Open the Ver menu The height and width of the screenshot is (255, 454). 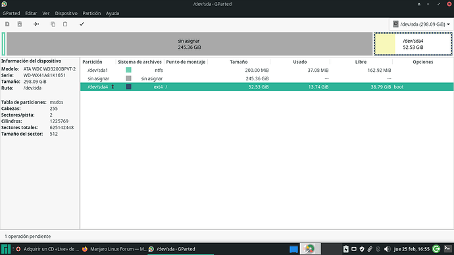(x=46, y=13)
